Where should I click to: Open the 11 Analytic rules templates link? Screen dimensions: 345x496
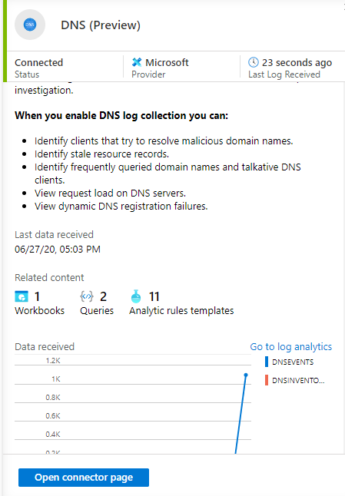(181, 303)
